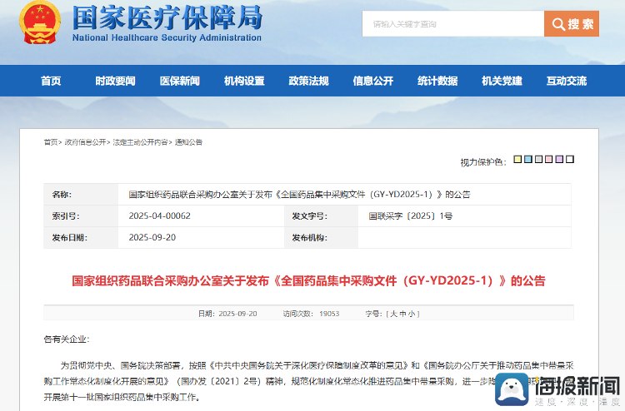Open the 时政要闻 menu item
625x411 pixels.
(115, 81)
